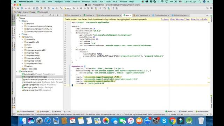
Task: Click the Try Again link
Action: [x=165, y=19]
